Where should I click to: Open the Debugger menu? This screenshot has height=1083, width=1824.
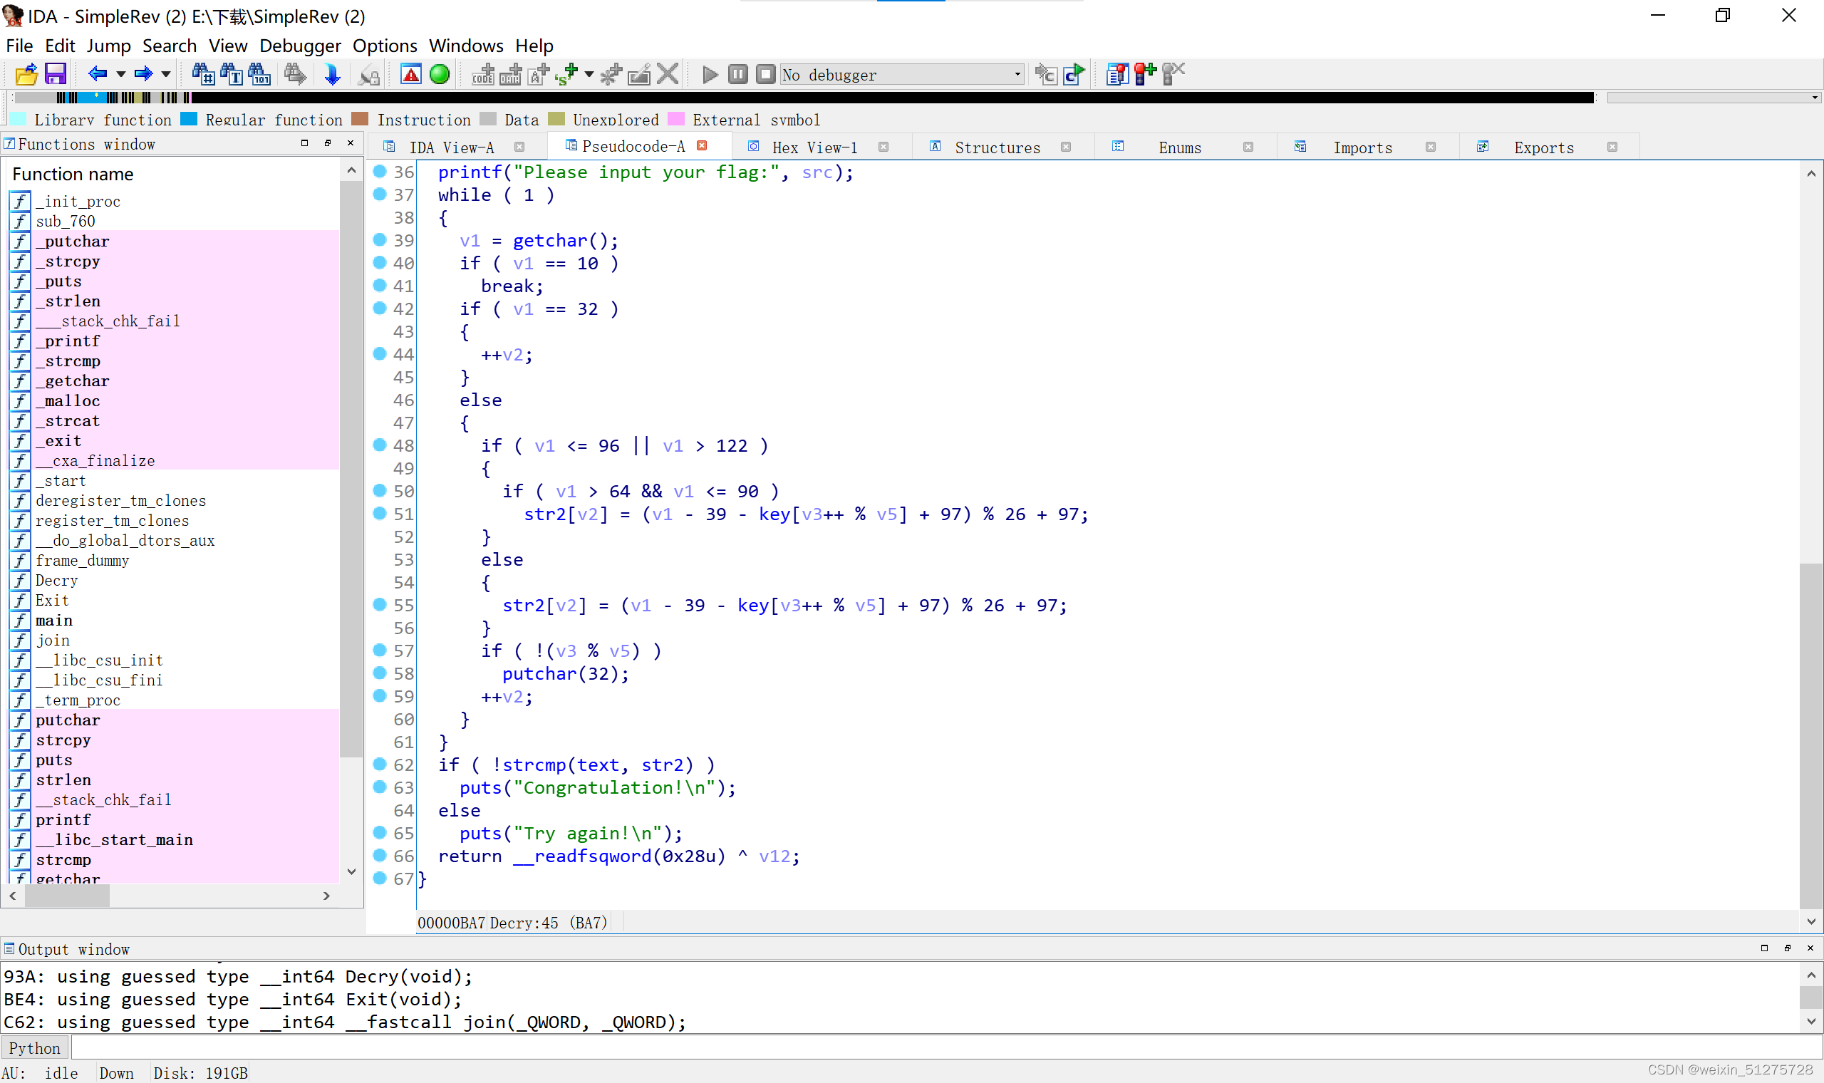[x=300, y=46]
